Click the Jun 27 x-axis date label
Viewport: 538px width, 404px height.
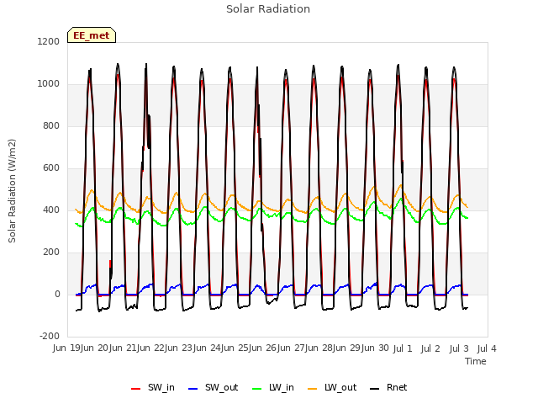coord(292,348)
